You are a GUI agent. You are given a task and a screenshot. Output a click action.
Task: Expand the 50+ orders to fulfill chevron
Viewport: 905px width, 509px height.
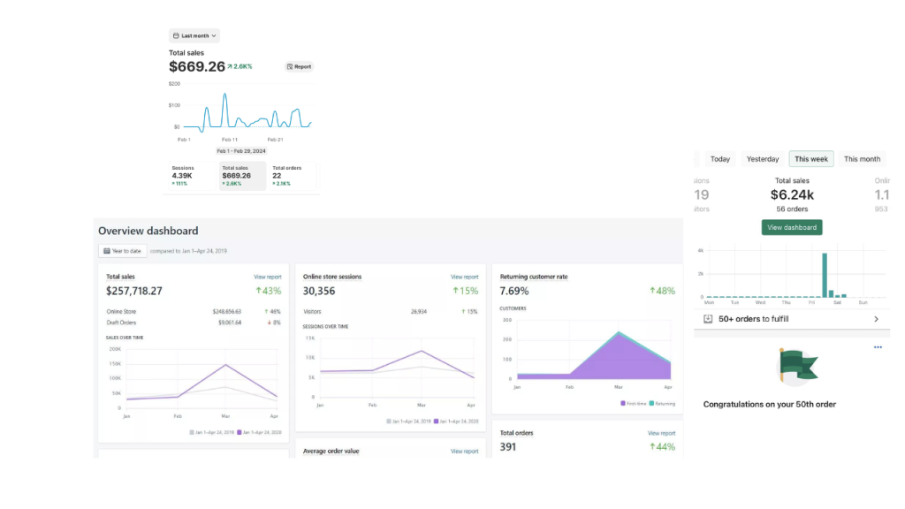pos(876,319)
